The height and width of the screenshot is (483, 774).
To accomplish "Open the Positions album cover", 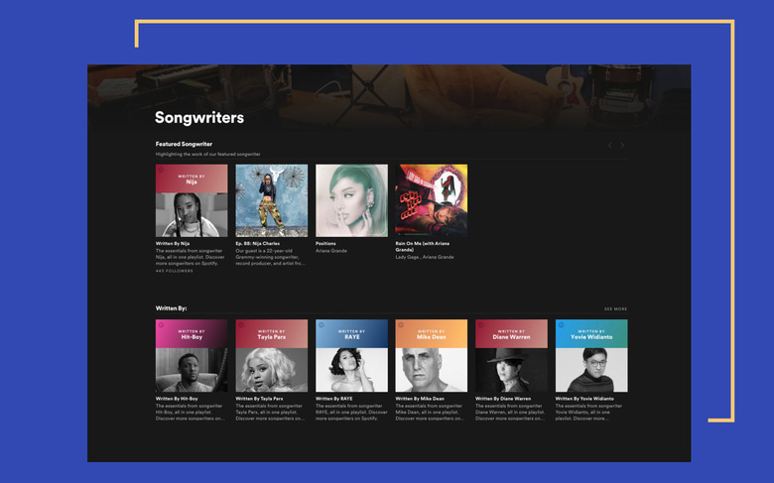I will 351,200.
